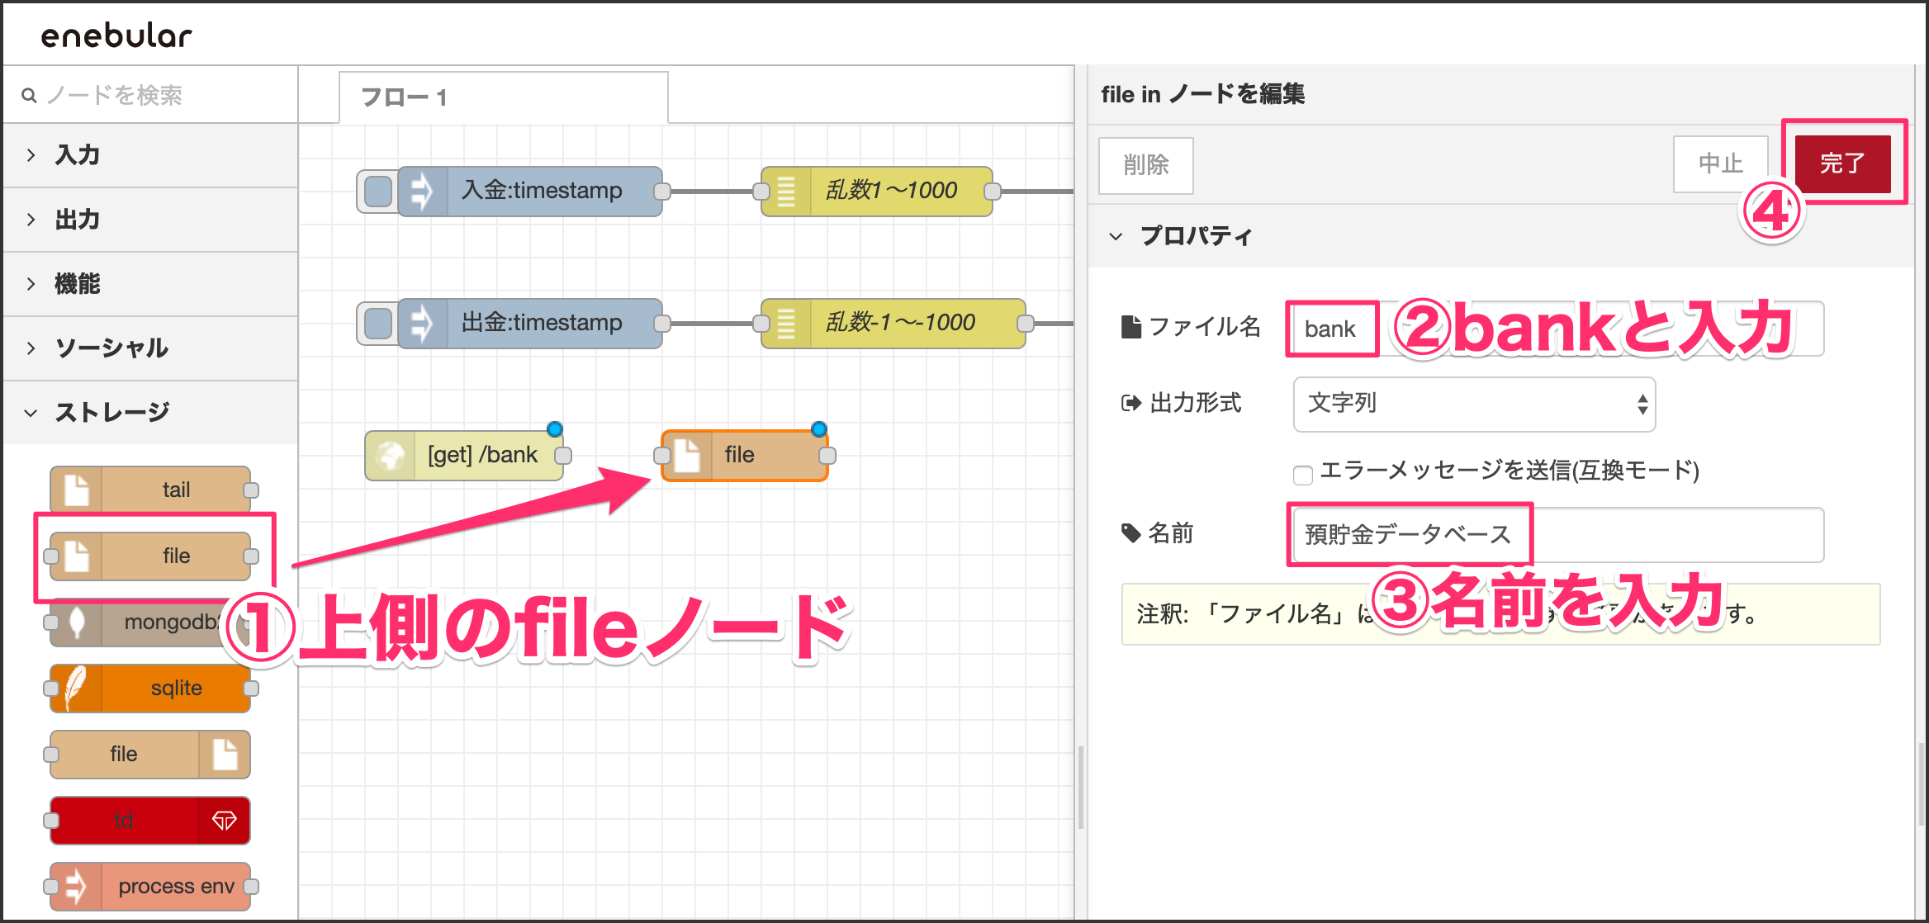The width and height of the screenshot is (1929, 923).
Task: Expand the 機能 palette category
Action: click(x=150, y=284)
